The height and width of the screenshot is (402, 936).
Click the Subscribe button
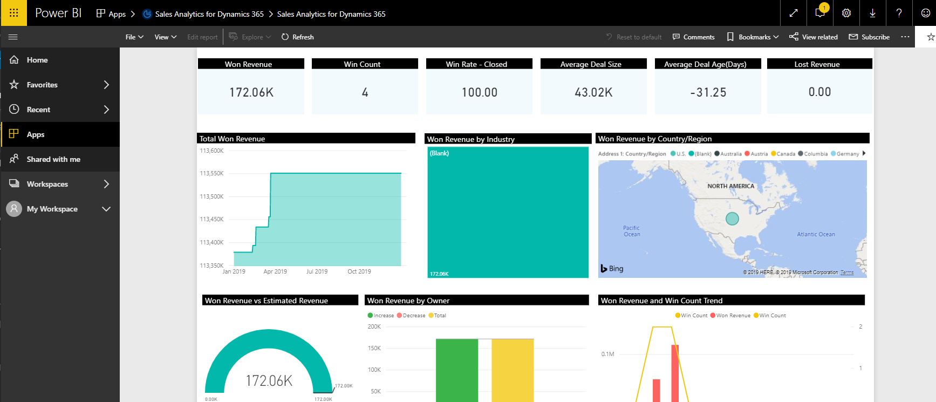click(869, 37)
